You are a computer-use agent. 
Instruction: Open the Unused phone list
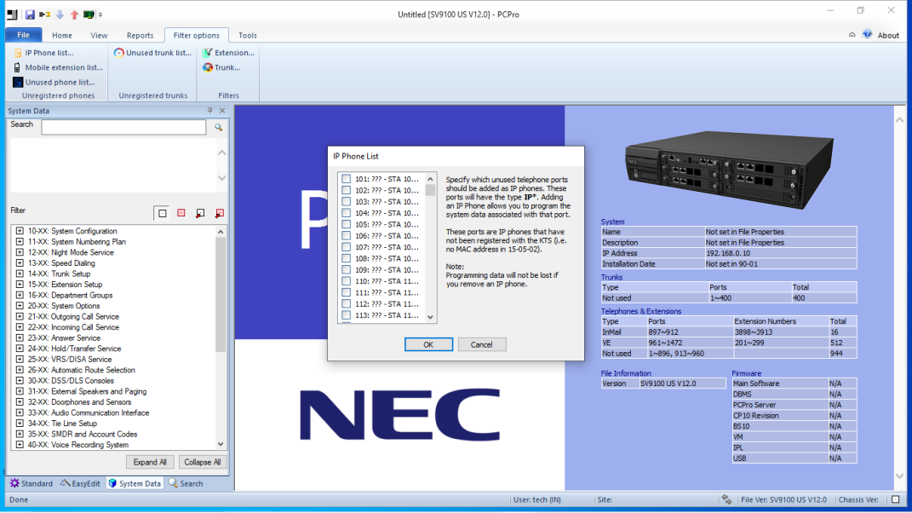[54, 83]
